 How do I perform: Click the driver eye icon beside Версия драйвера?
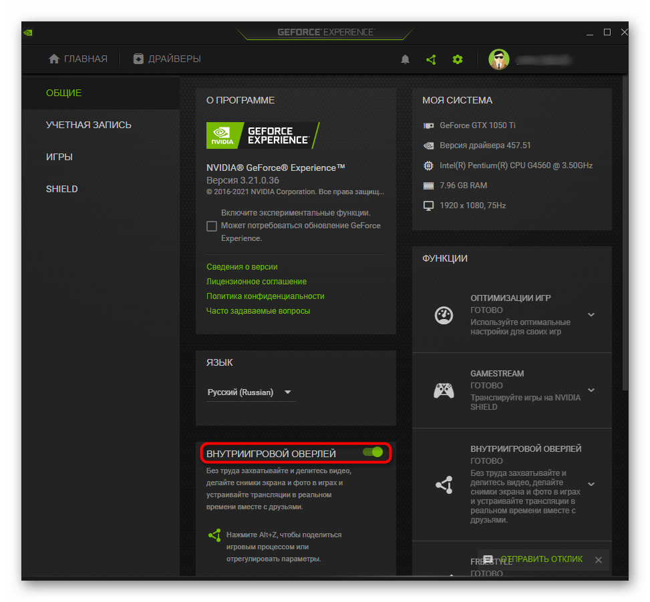pos(428,145)
